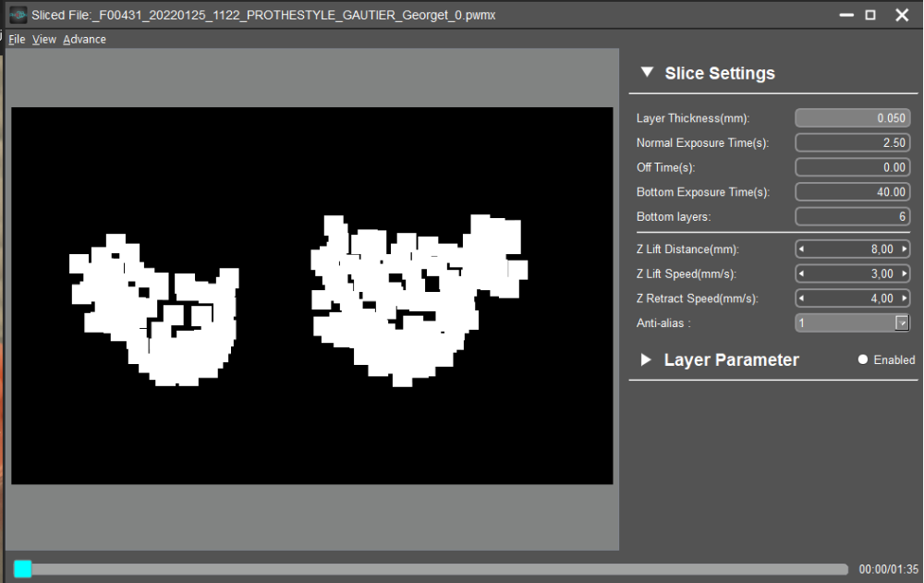
Task: Click the application icon in title bar
Action: [x=18, y=15]
